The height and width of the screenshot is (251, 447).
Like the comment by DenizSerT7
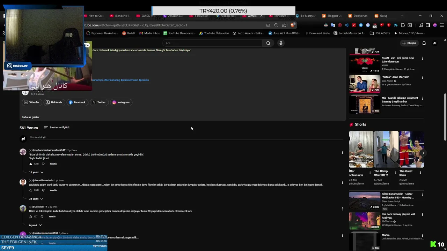pyautogui.click(x=31, y=216)
